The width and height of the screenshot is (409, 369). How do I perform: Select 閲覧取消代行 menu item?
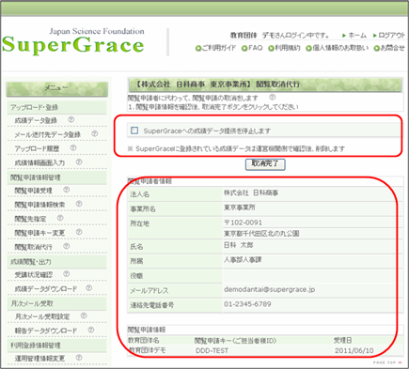click(34, 247)
